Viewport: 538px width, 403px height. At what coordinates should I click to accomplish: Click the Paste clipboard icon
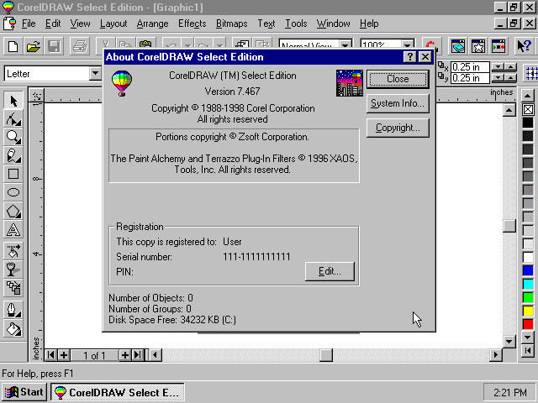[x=145, y=44]
